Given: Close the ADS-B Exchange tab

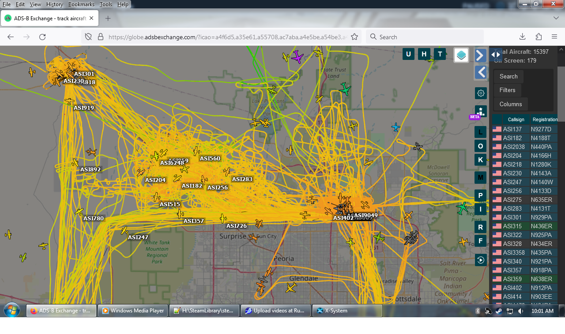Looking at the screenshot, I should 92,19.
